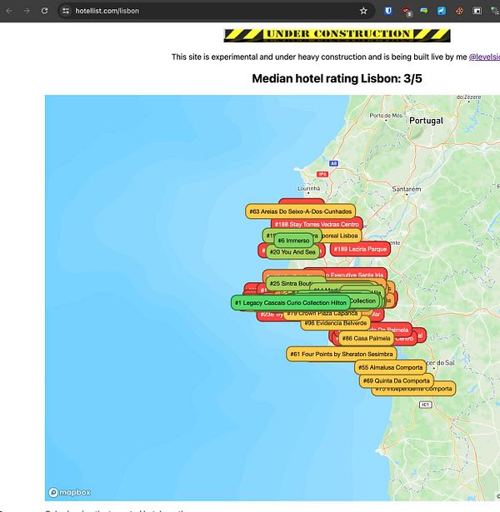Click the browser back arrow
This screenshot has height=512, width=500.
point(9,11)
